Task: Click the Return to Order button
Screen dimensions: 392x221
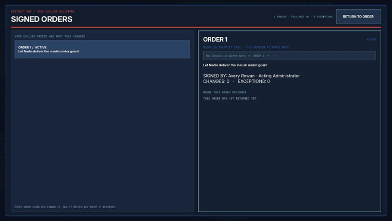Action: [358, 16]
